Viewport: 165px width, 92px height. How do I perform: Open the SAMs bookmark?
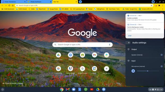click(31, 9)
